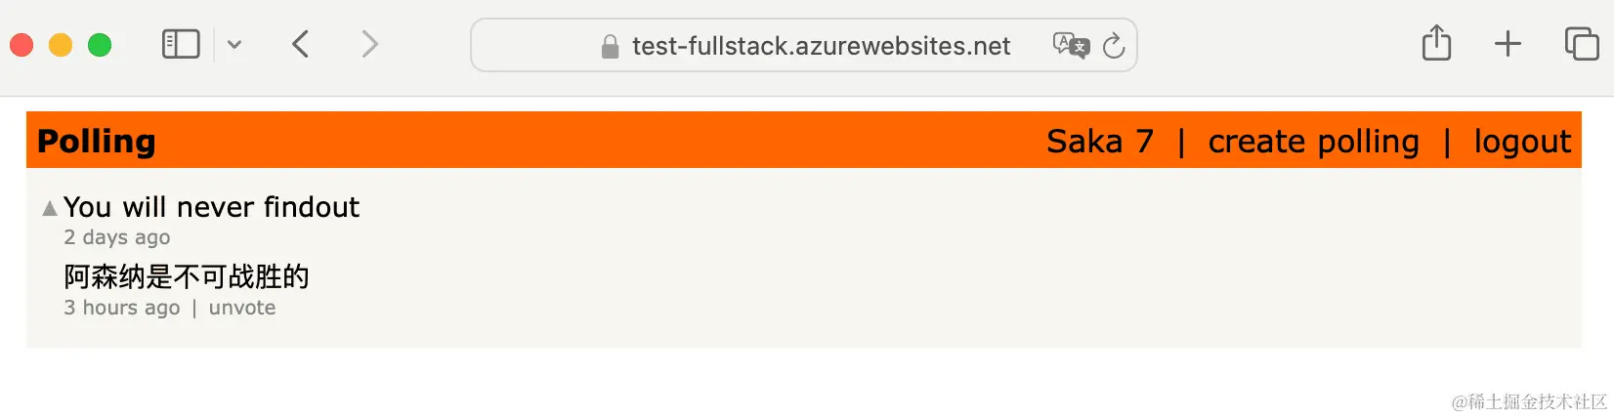
Task: Open the create polling link
Action: click(1313, 143)
